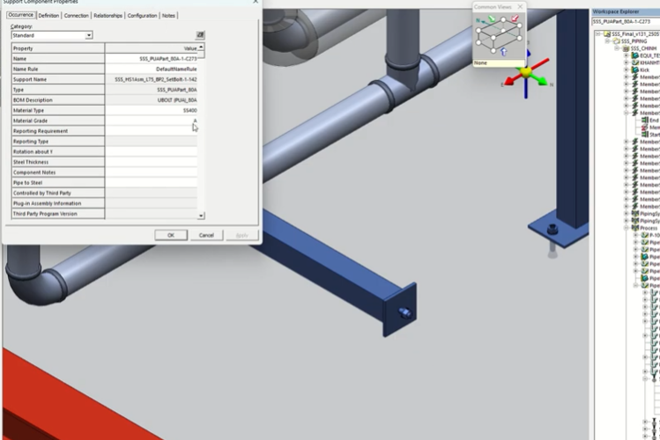Screen dimensions: 660x440
Task: Click the green arrow on Common Views cube
Action: [x=492, y=19]
